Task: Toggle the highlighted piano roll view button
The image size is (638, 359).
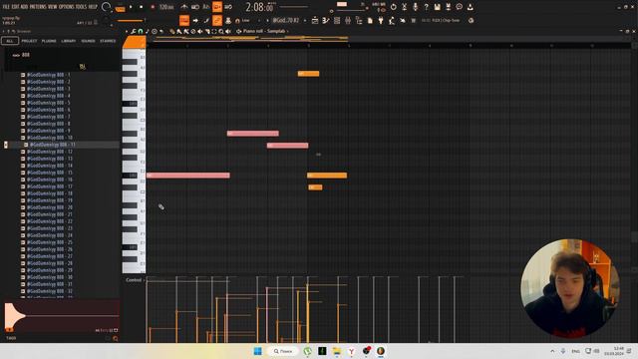Action: tap(183, 20)
